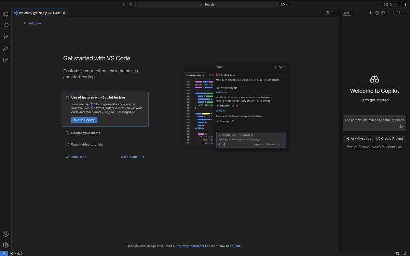Select the Walkthrough: Setup VS Code tab
410x256 pixels.
40,13
